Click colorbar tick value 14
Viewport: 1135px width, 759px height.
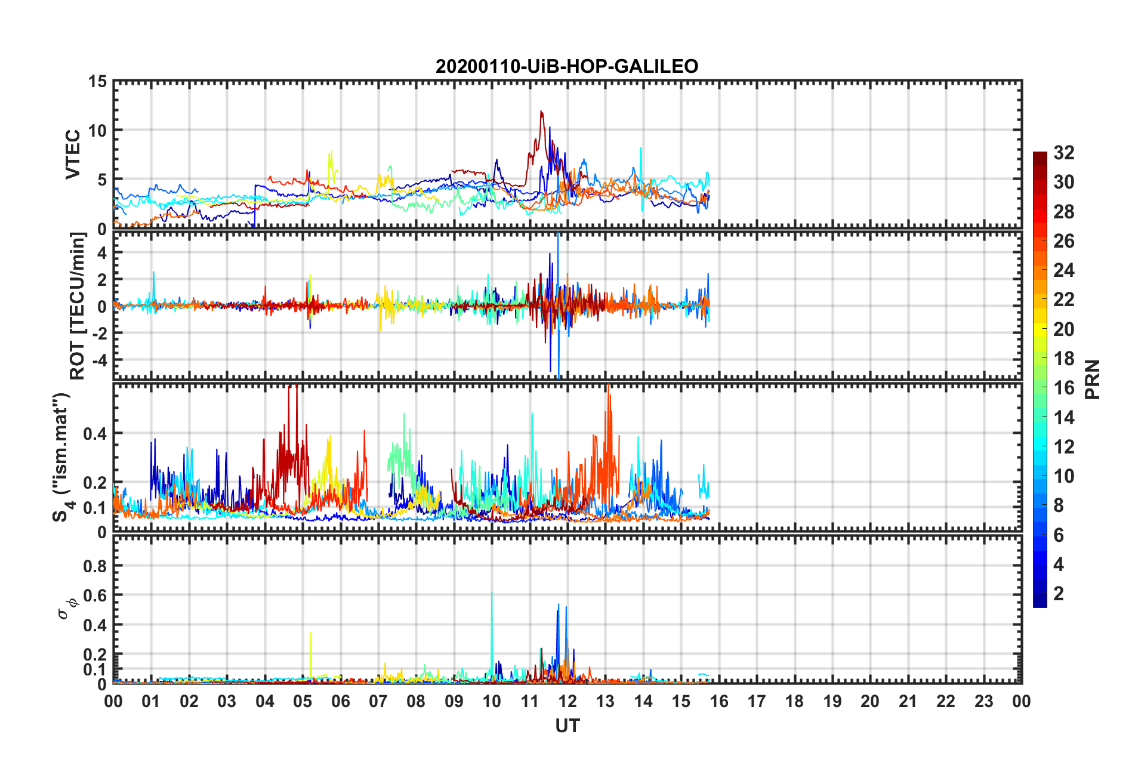pos(1064,418)
